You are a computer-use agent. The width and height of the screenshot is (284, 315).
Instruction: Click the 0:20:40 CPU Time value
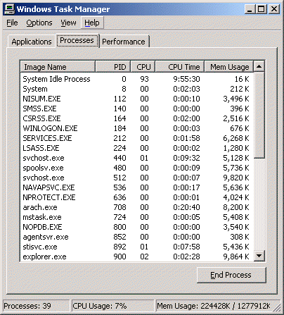tap(186, 207)
